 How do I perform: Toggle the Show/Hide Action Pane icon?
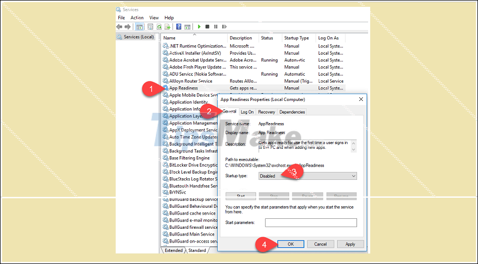188,27
